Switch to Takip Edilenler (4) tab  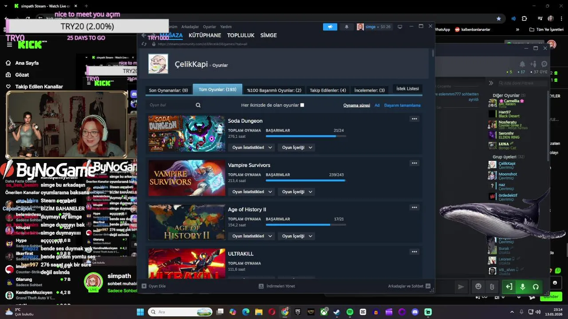pyautogui.click(x=328, y=90)
